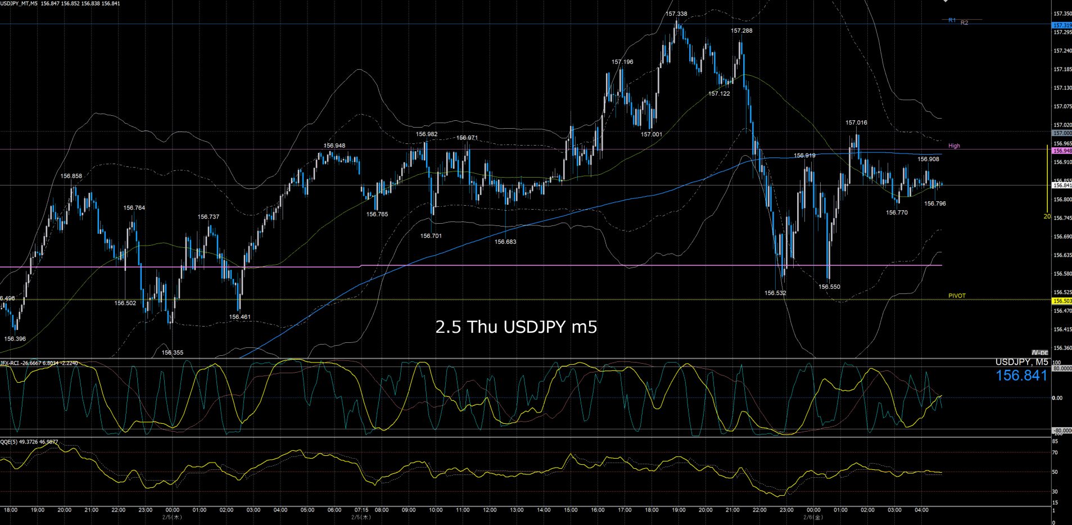Image resolution: width=1072 pixels, height=525 pixels.
Task: Click the gray 157.000 price tag
Action: (1061, 133)
